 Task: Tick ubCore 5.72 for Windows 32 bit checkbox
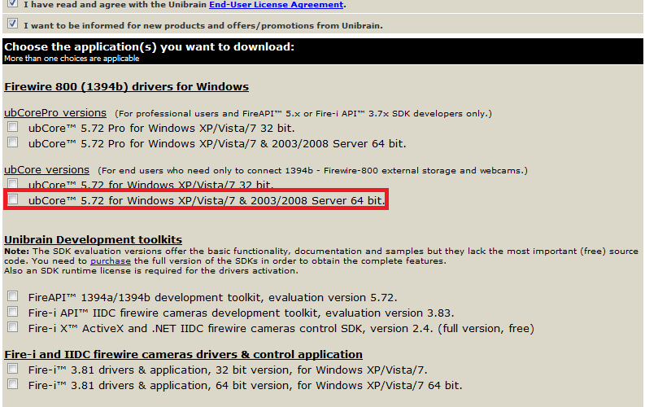point(13,183)
